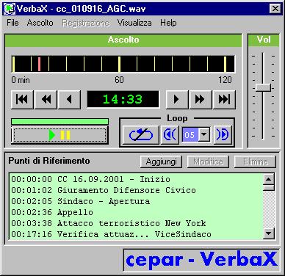285x276 pixels.
Task: Click the green playback progress bar
Action: [x=59, y=121]
